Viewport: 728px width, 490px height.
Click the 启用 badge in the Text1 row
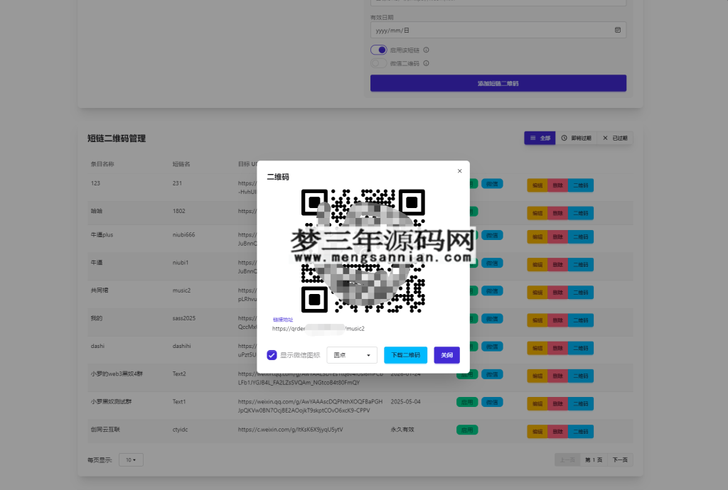pyautogui.click(x=467, y=403)
